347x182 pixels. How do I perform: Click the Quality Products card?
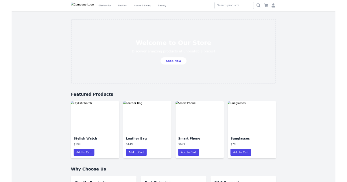104,180
